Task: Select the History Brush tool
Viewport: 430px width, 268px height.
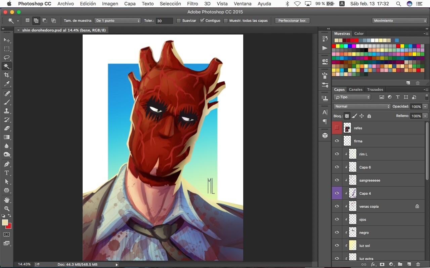Action: [7, 120]
